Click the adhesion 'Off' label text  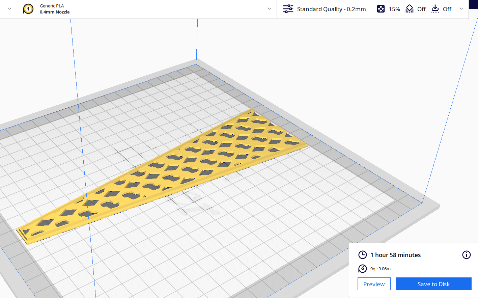tap(447, 9)
